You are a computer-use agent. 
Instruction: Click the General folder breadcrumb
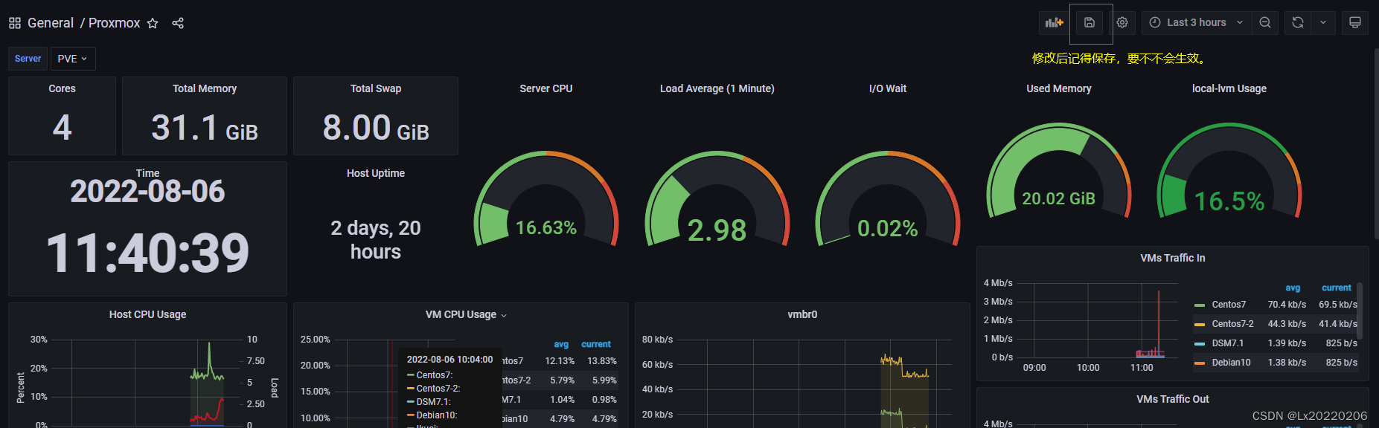coord(51,23)
